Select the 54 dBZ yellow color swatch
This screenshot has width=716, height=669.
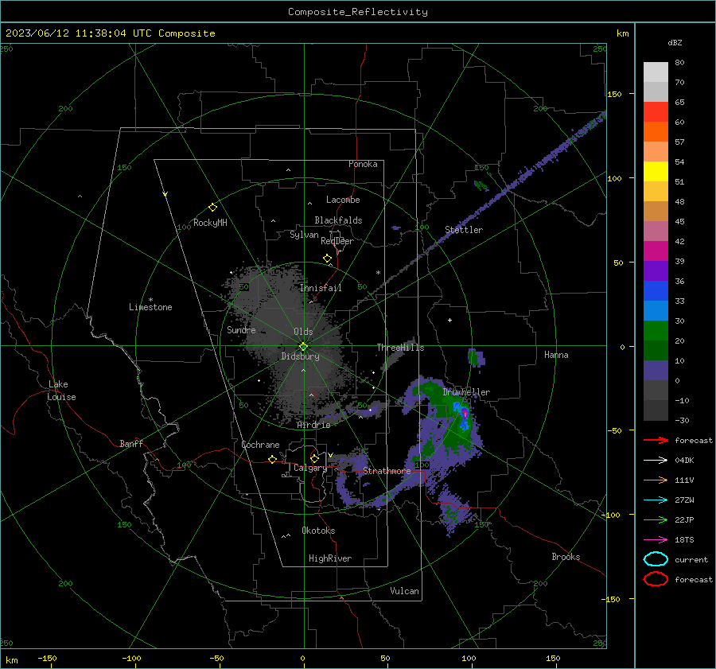pos(656,172)
